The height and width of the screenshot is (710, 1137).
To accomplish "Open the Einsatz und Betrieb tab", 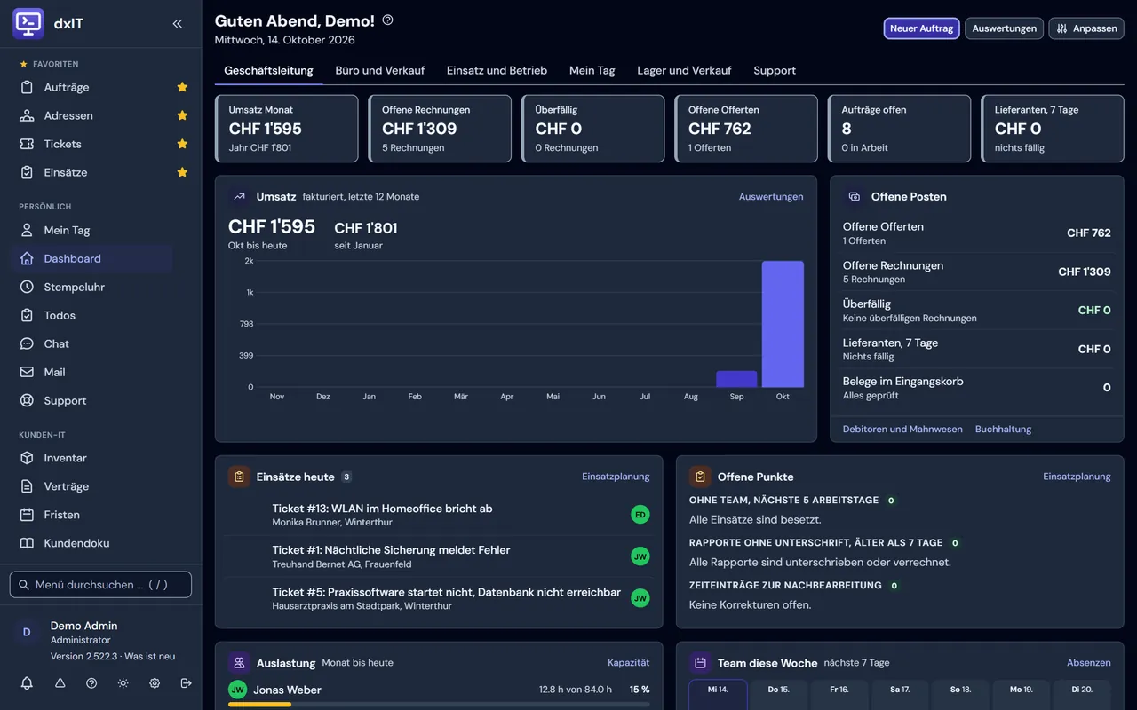I will click(497, 70).
